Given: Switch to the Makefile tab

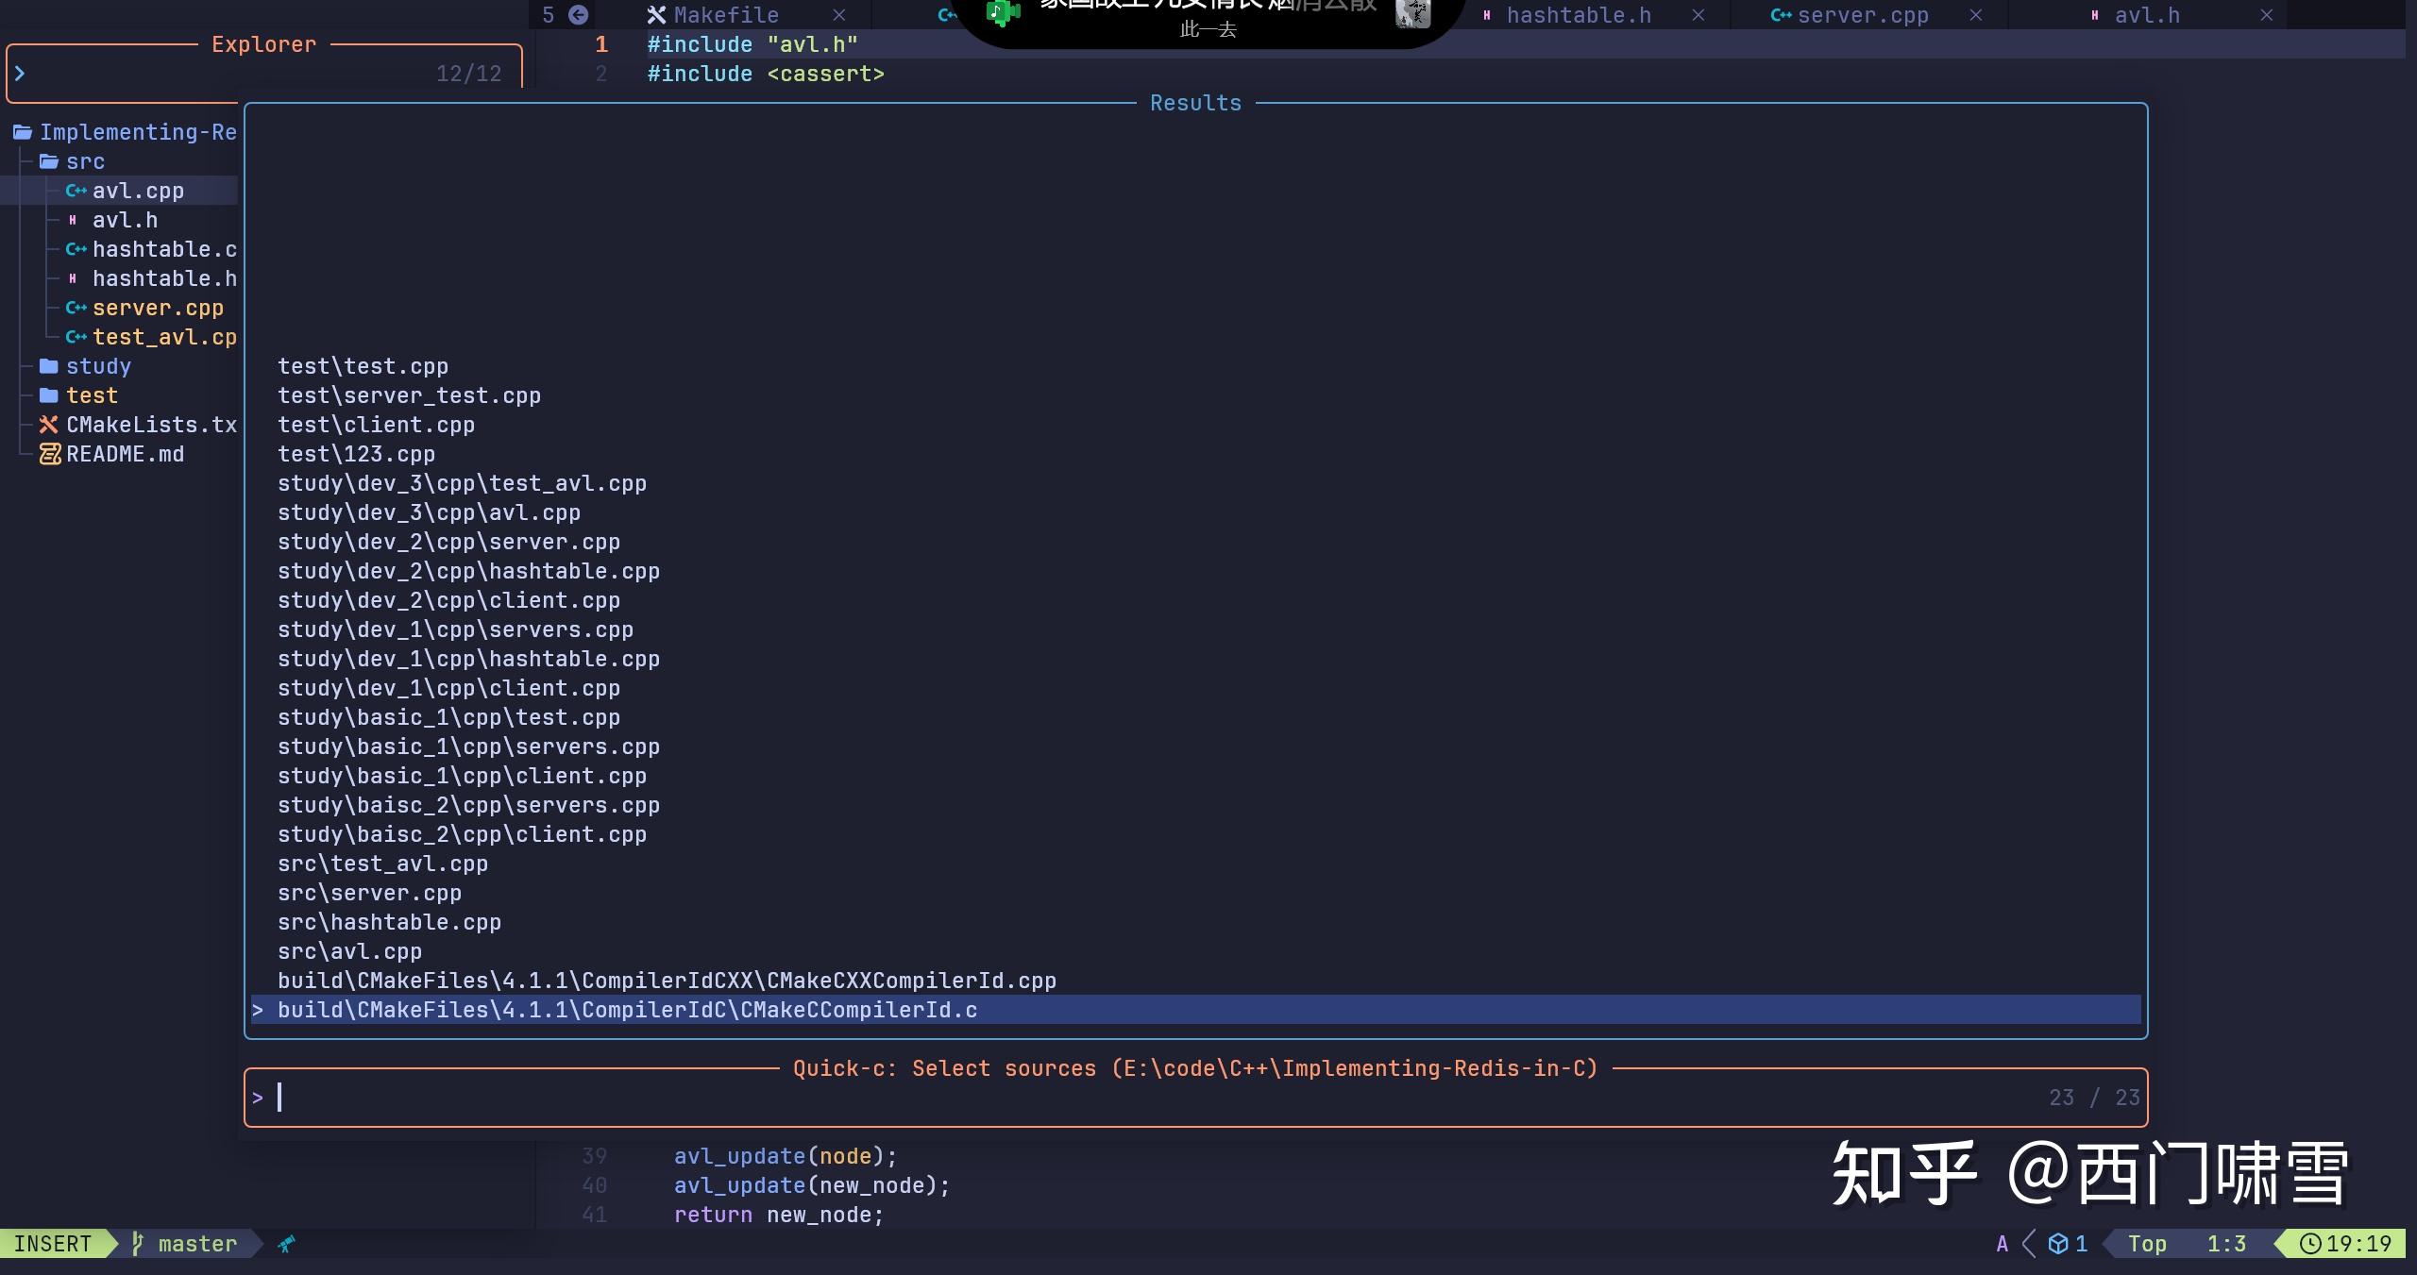Looking at the screenshot, I should pyautogui.click(x=726, y=15).
